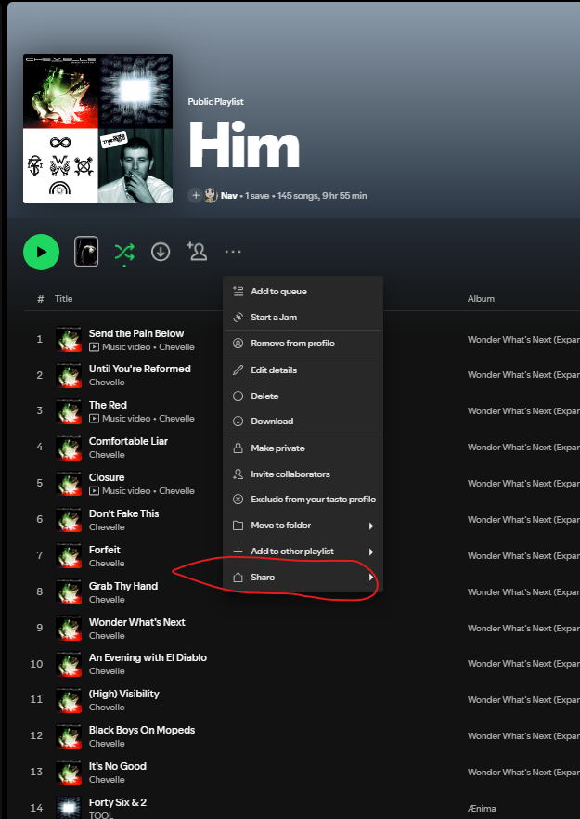
Task: Select Make private option
Action: 303,448
